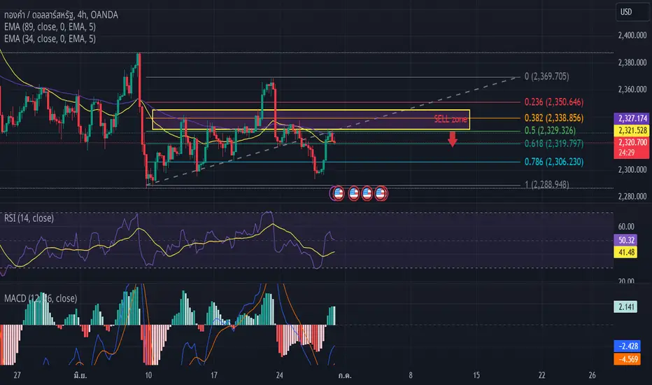This screenshot has height=385, width=652.
Task: Click the orange signal value tag -4.569
Action: 627,359
